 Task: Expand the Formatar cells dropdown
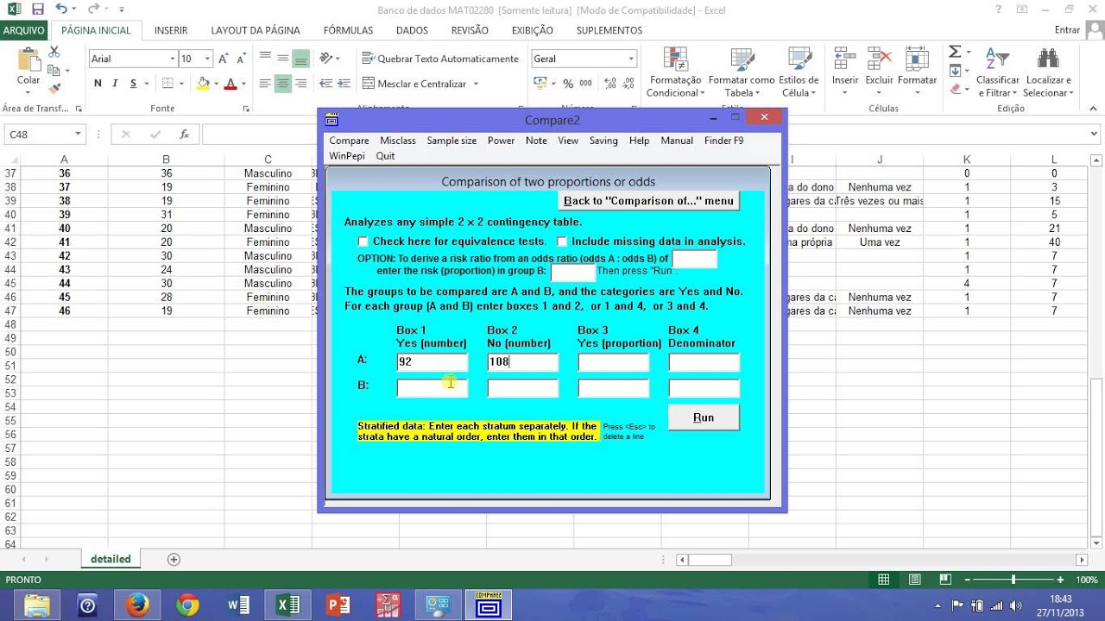point(917,92)
